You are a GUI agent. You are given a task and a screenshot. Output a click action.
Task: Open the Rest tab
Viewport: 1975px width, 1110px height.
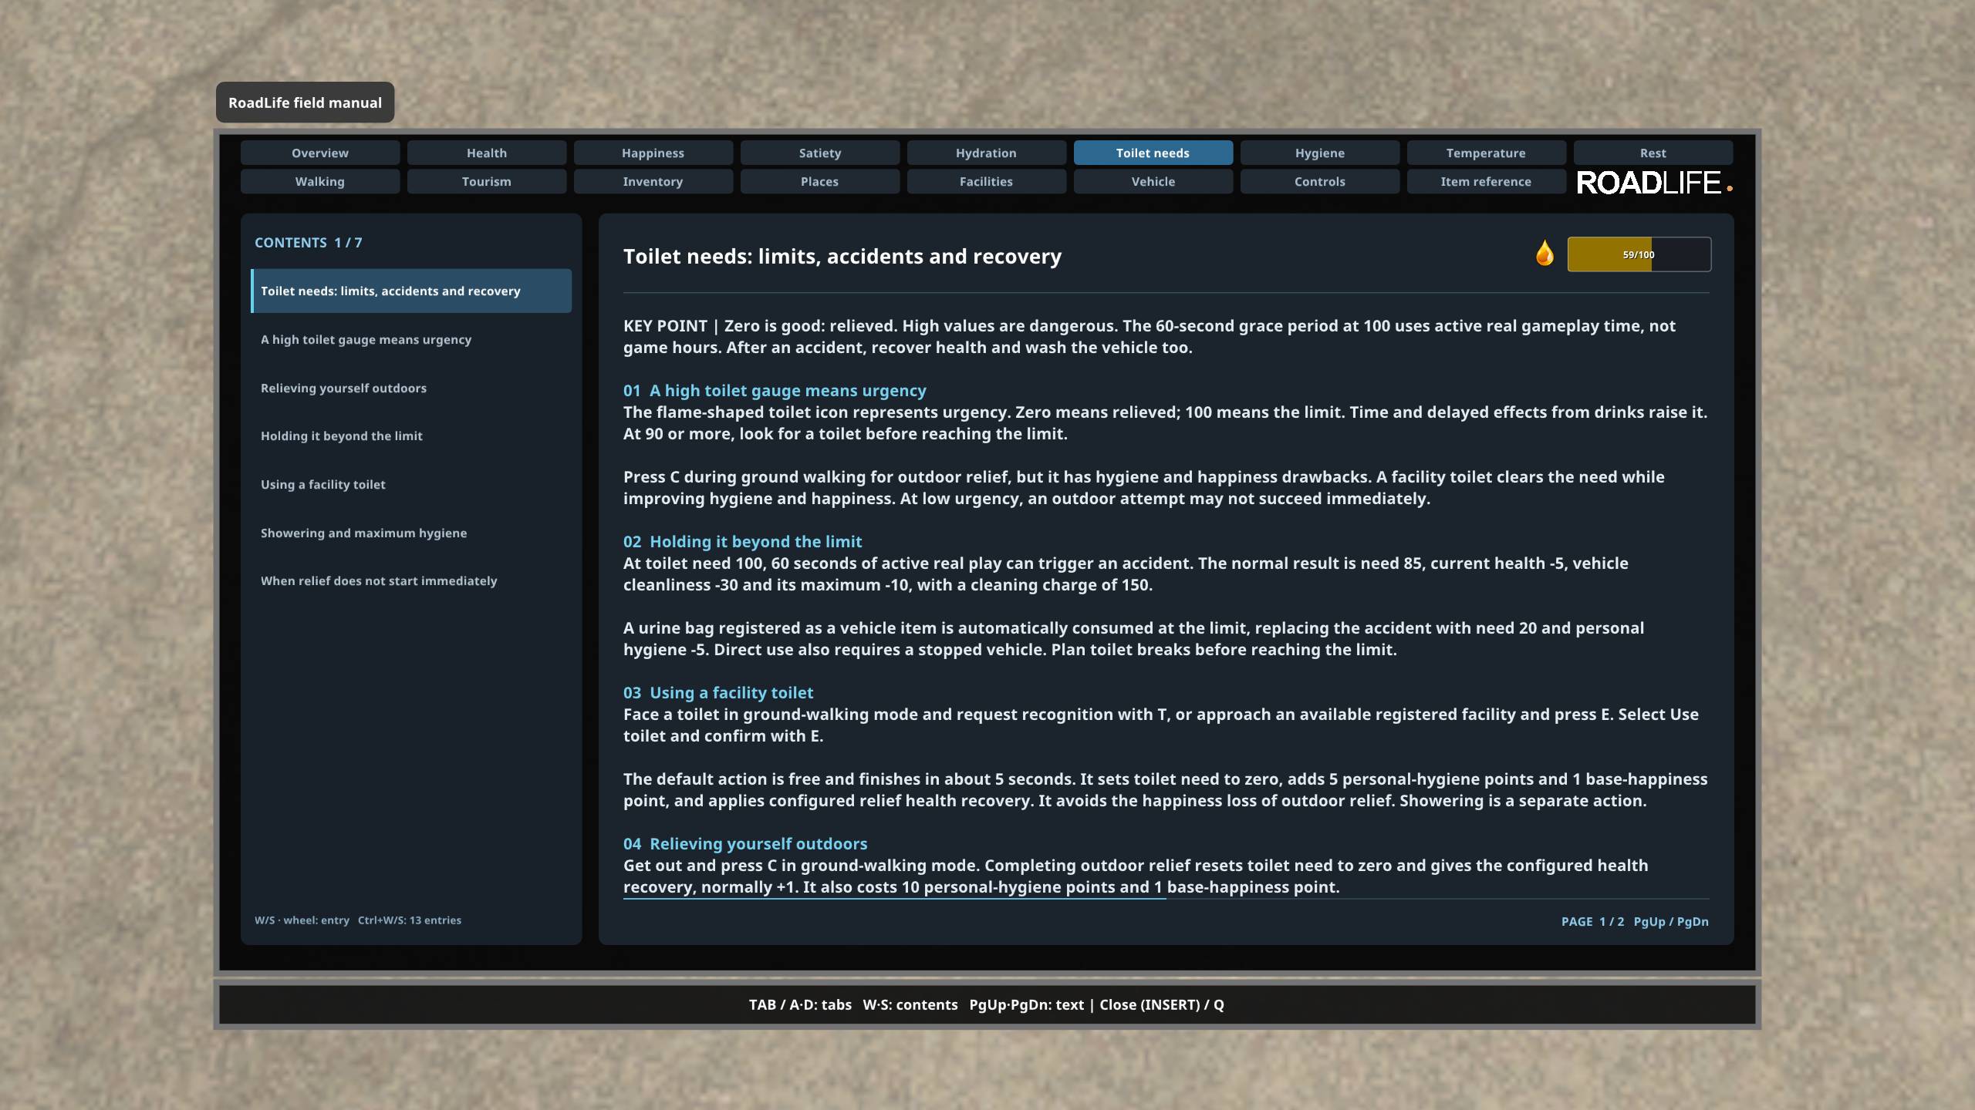[x=1653, y=153]
